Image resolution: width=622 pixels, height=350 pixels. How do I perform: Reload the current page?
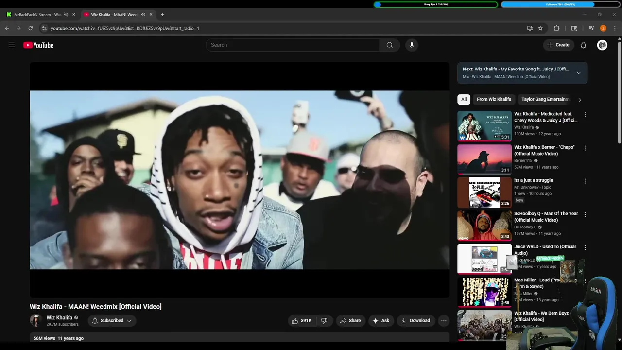click(30, 28)
